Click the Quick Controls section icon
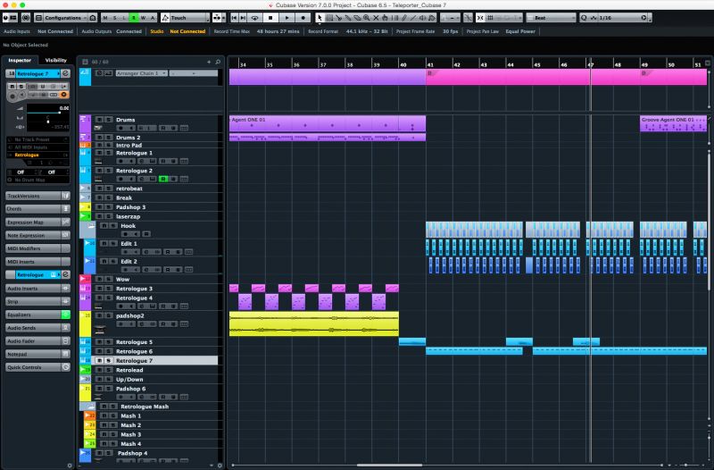714x470 pixels. coord(65,367)
